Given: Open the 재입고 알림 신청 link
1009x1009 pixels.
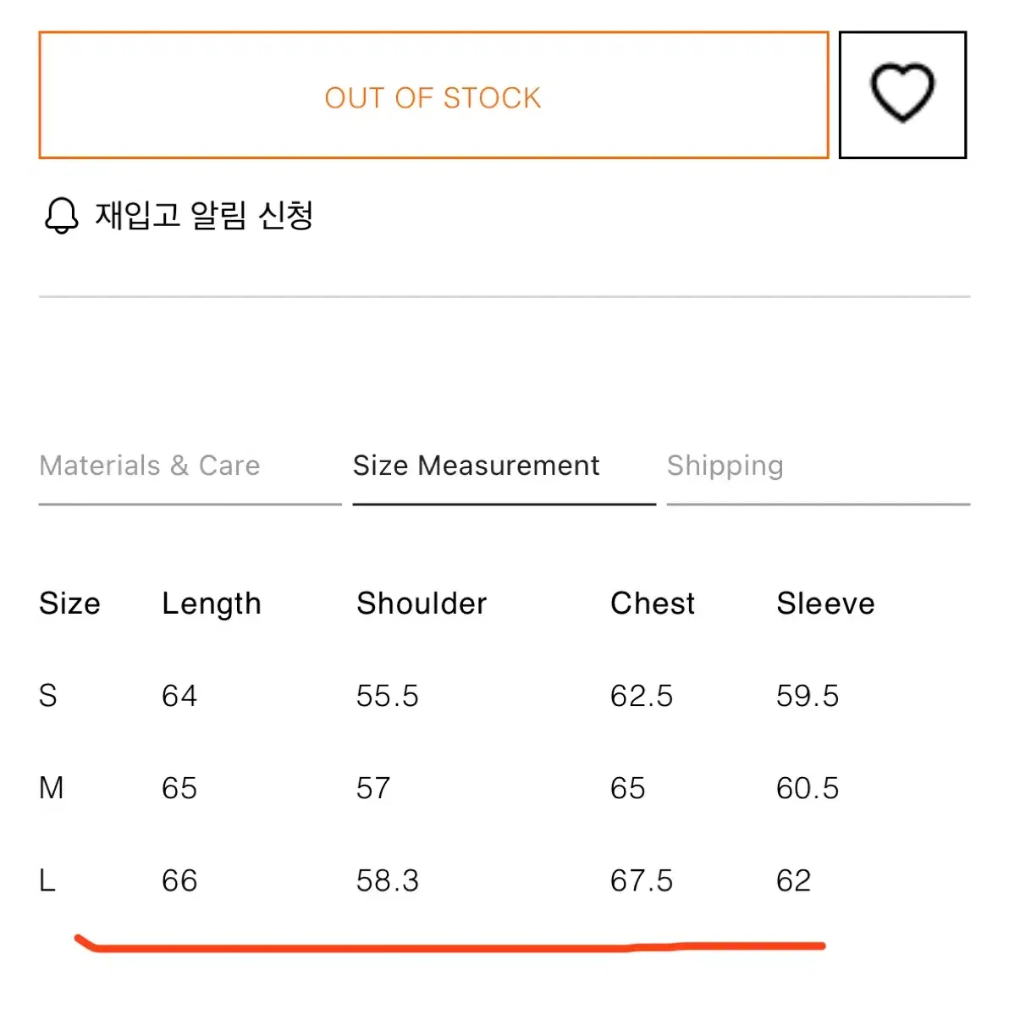Looking at the screenshot, I should (204, 215).
